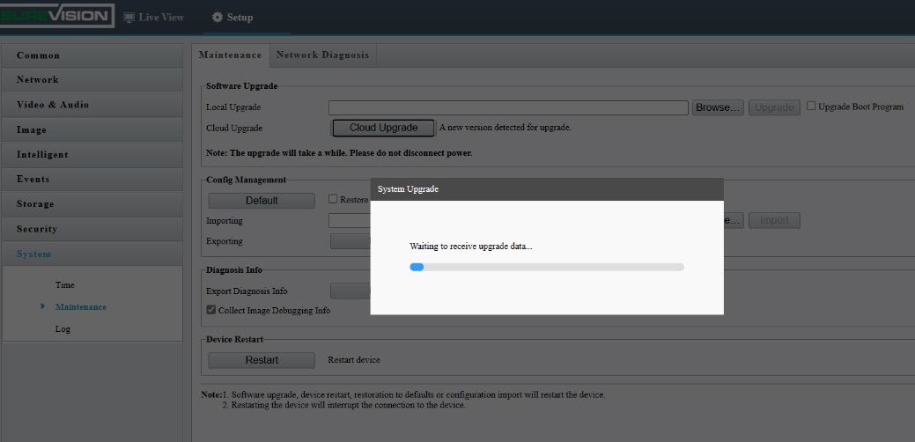Click the Local Upgrade file path field

pyautogui.click(x=508, y=107)
